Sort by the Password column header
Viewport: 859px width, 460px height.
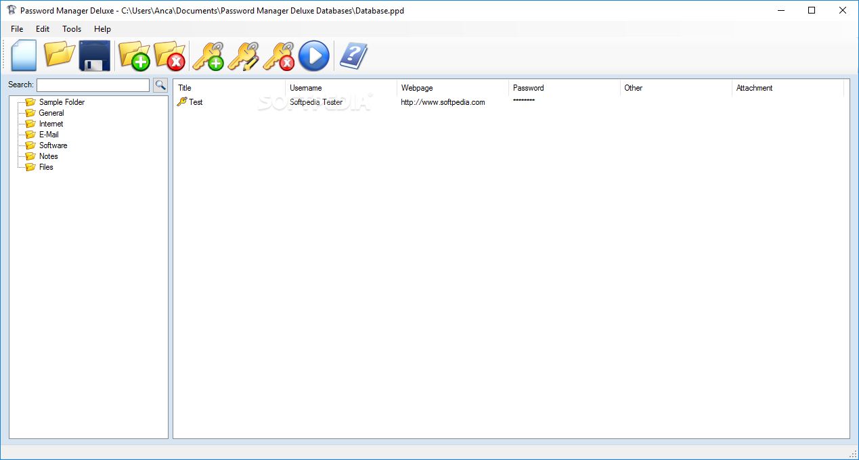(x=565, y=88)
